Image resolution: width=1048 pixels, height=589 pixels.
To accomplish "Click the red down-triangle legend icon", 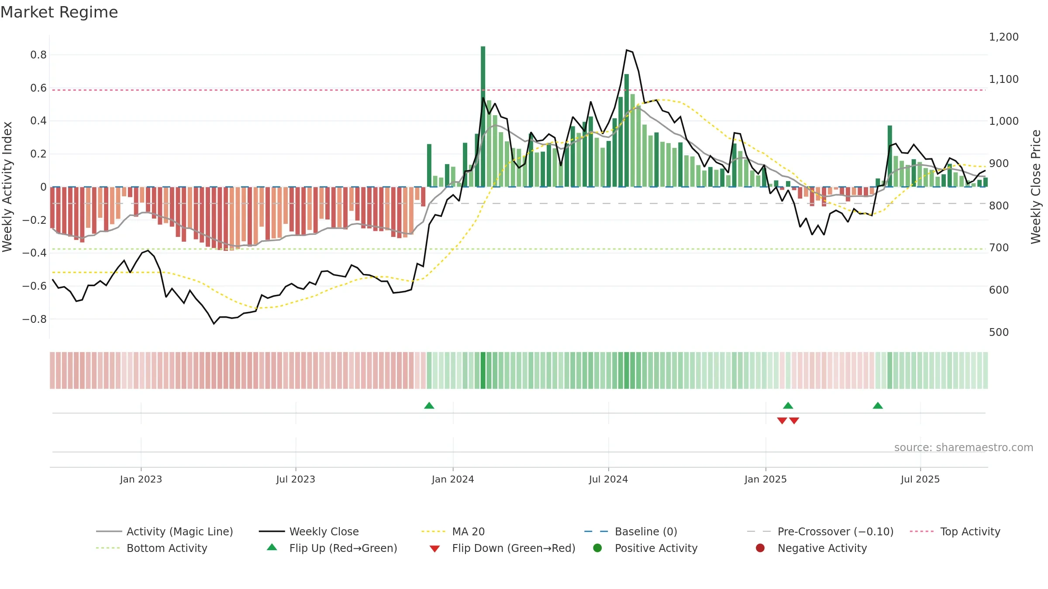I will coord(434,549).
